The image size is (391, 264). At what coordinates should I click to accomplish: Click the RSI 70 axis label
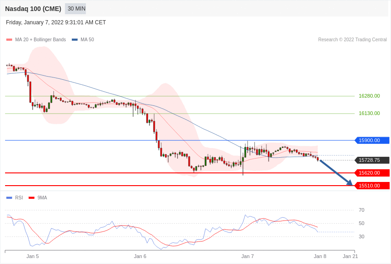(362, 210)
